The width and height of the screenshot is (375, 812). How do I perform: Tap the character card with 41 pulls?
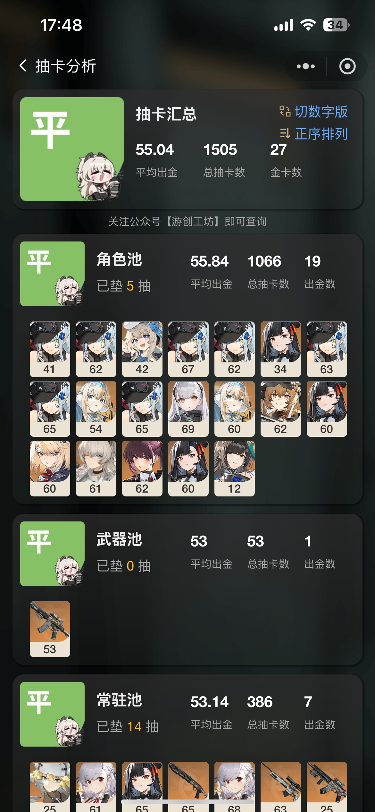(x=50, y=349)
